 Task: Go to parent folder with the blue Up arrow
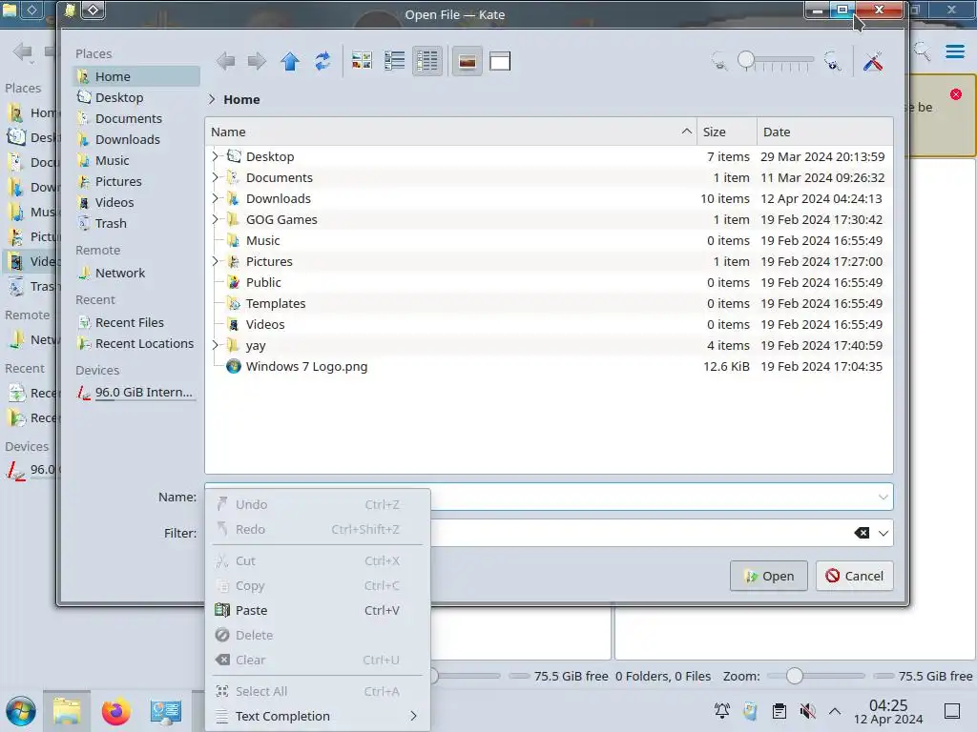pos(290,61)
